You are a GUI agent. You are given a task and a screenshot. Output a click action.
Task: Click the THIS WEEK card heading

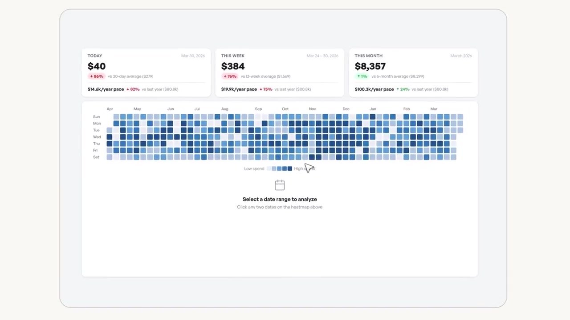233,56
